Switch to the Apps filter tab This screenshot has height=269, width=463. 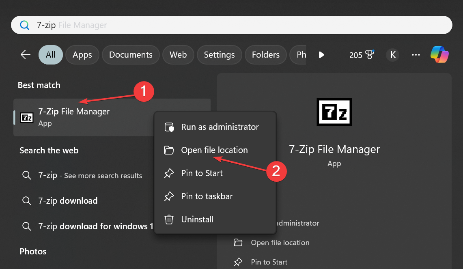click(x=82, y=55)
